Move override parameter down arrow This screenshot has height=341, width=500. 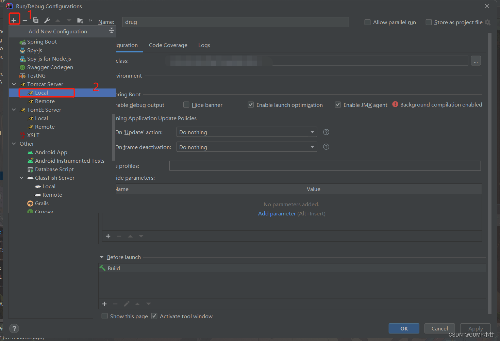click(x=141, y=236)
